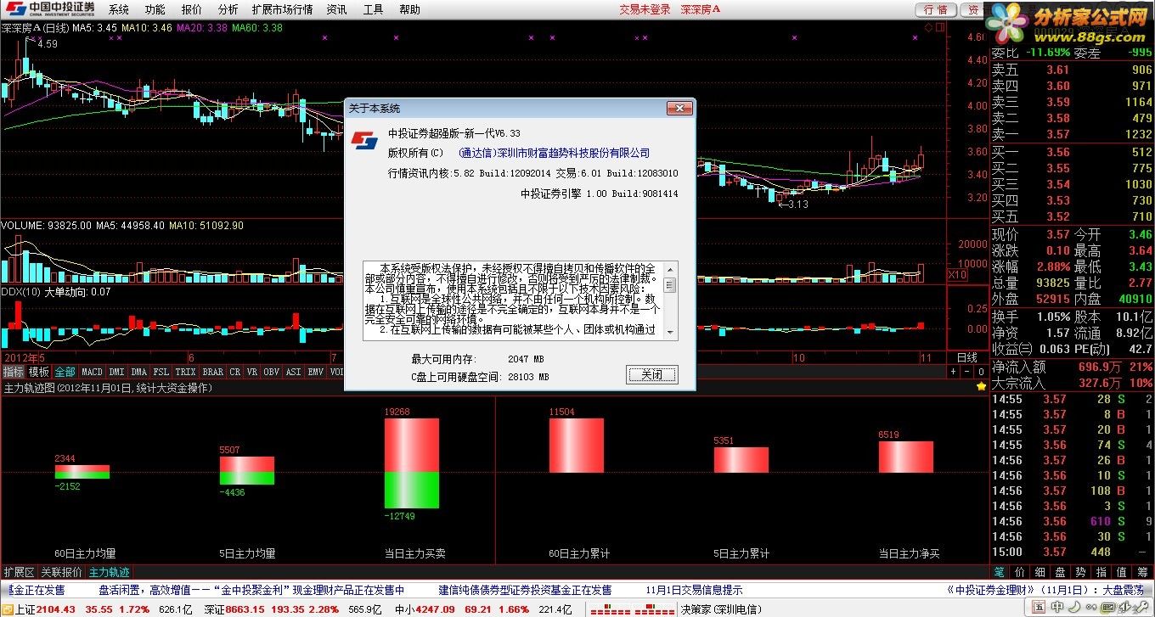Screen dimensions: 1155x617
Task: Click the 建信纯债债券型证券投资基金正在发售 news link
Action: [525, 590]
